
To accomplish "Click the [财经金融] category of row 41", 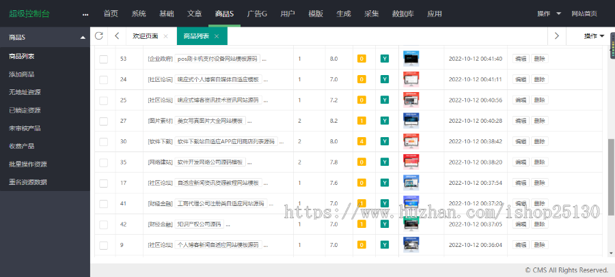I will point(160,203).
